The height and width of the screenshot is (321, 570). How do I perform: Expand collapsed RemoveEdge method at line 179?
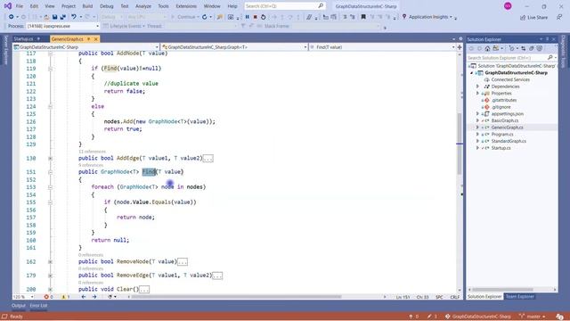tap(50, 276)
